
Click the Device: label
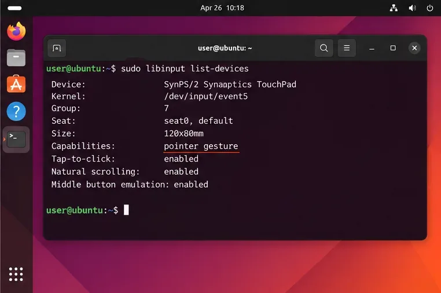[x=68, y=85]
